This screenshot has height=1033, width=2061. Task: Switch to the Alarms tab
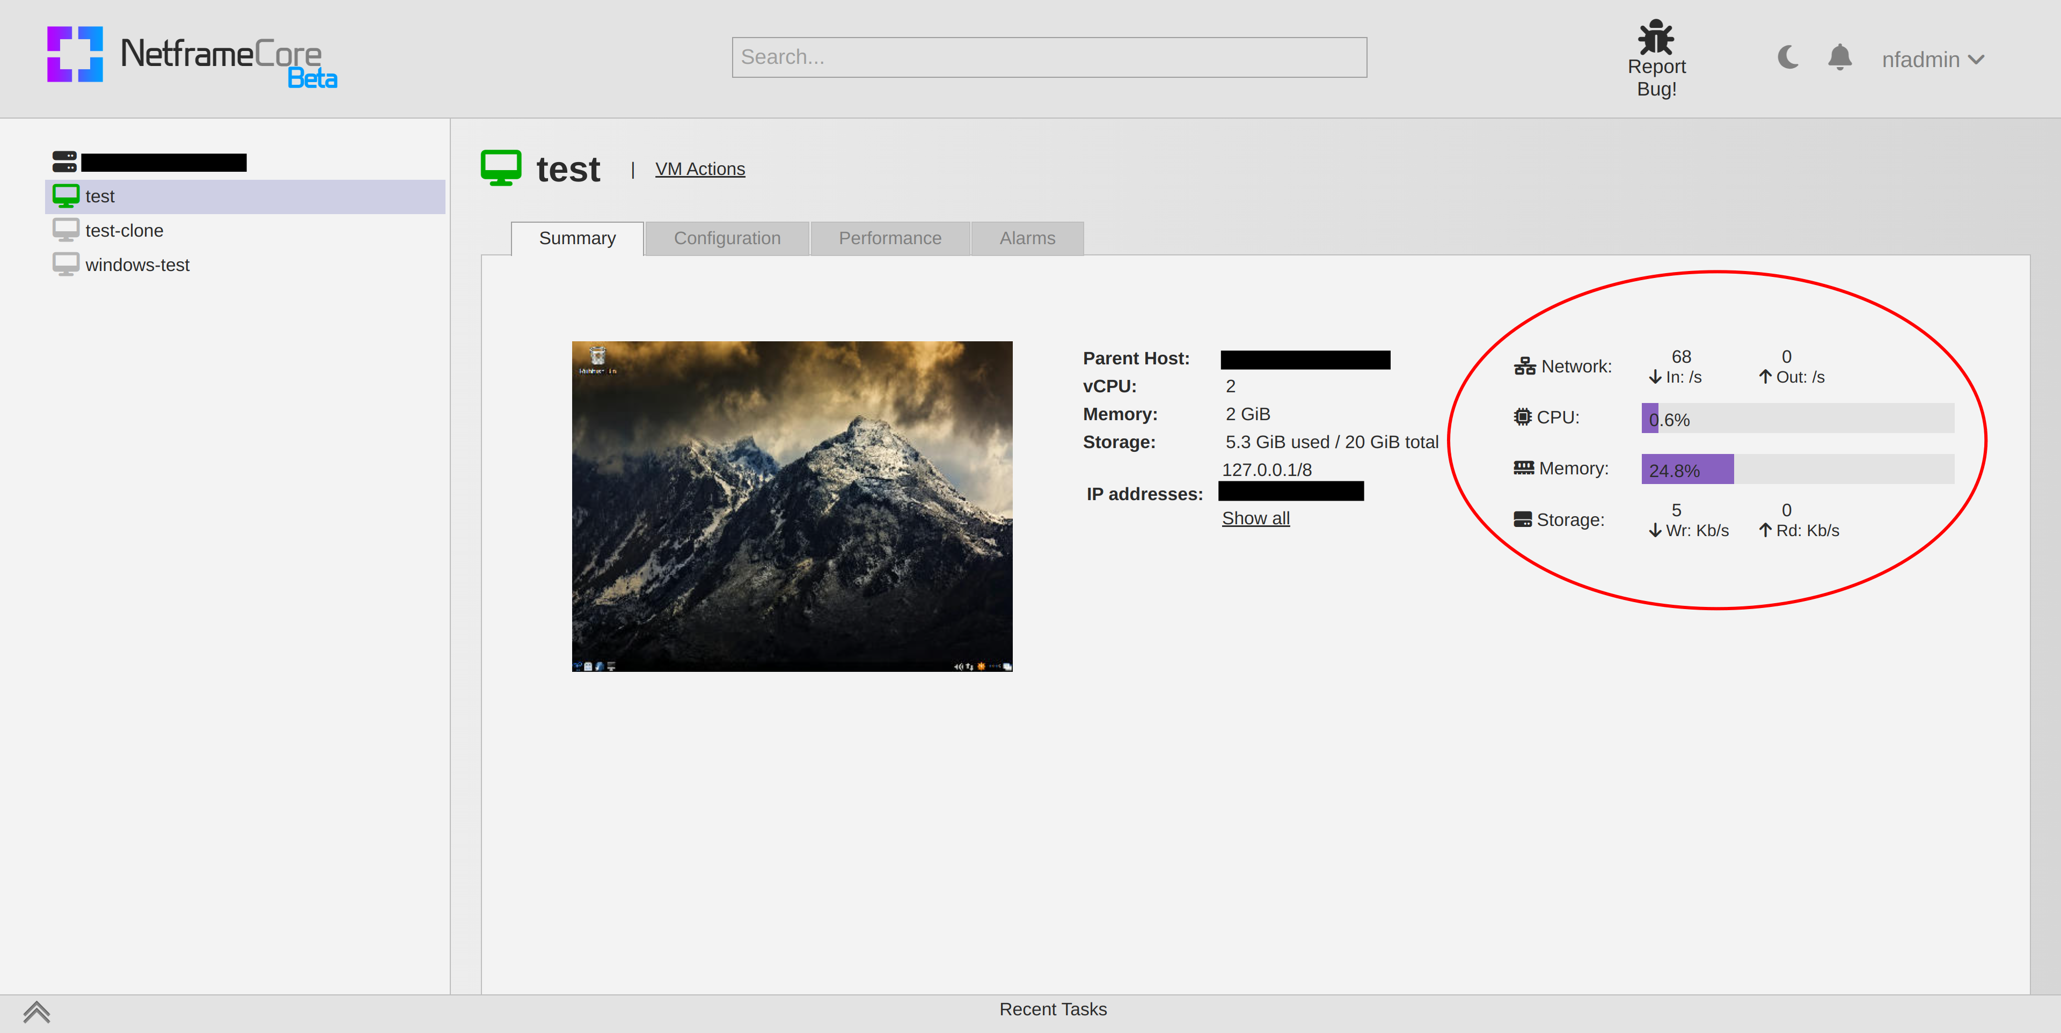pyautogui.click(x=1027, y=238)
